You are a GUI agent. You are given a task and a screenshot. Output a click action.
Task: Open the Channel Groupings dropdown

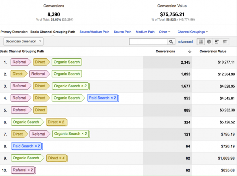coord(193,32)
